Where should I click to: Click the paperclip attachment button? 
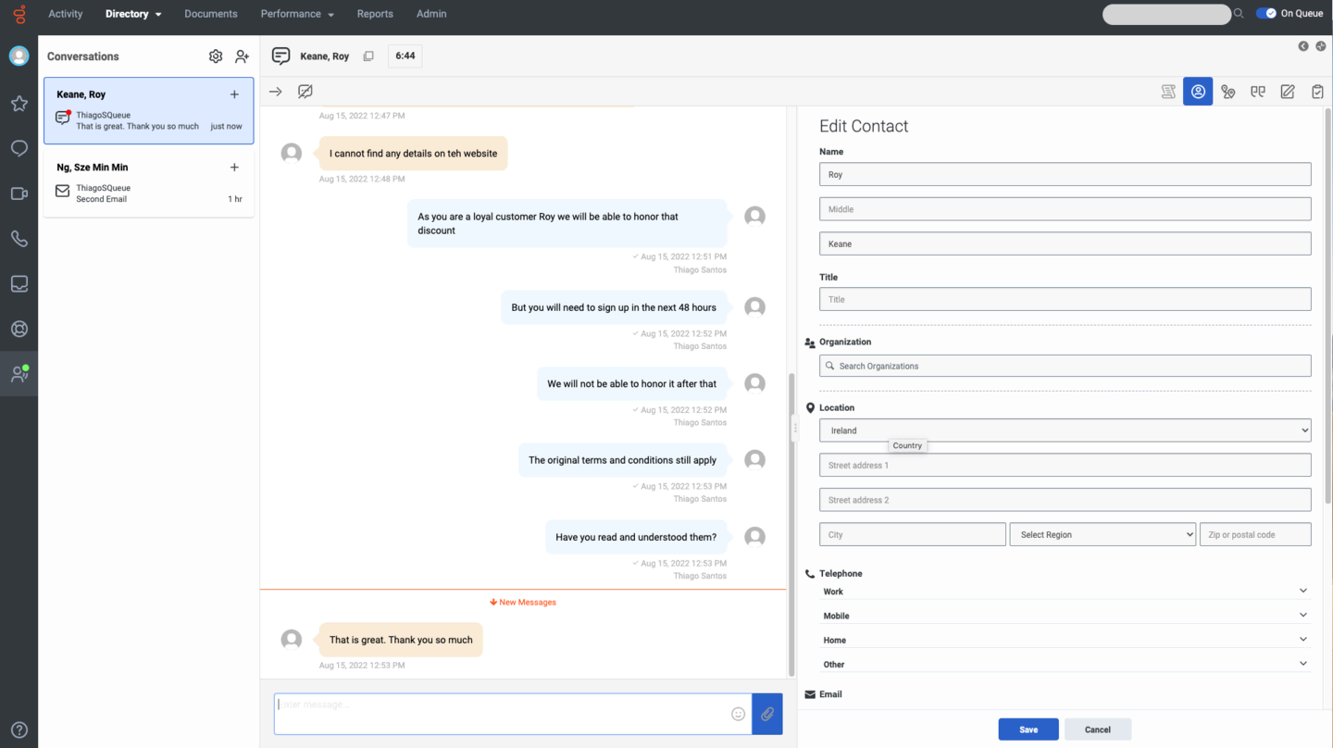point(767,714)
